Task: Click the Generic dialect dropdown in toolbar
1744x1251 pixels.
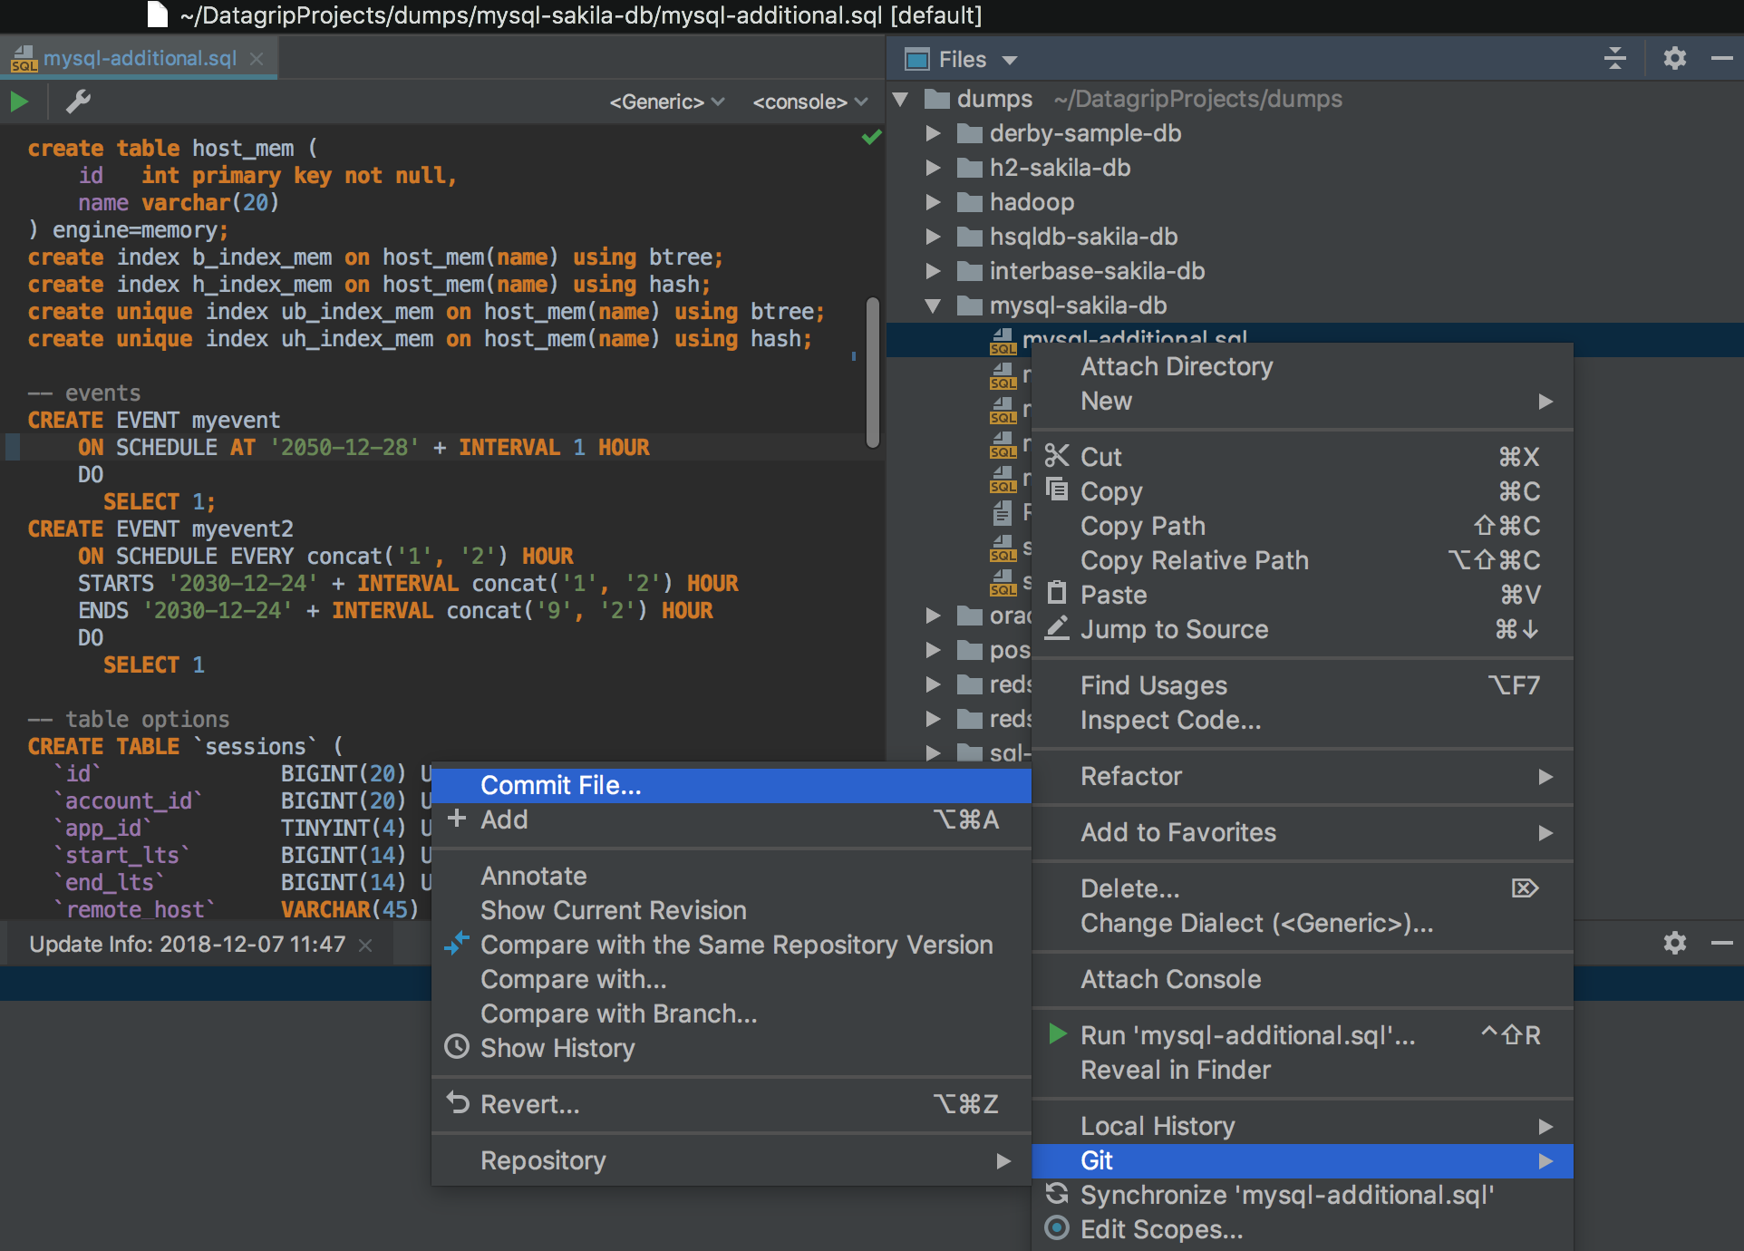Action: point(664,102)
